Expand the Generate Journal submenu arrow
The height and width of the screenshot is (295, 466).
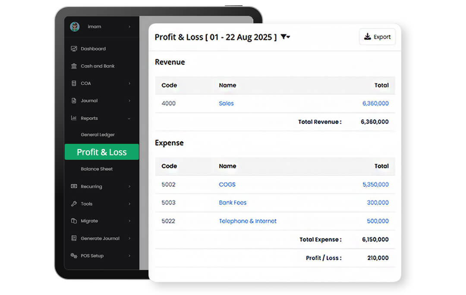[x=129, y=238]
